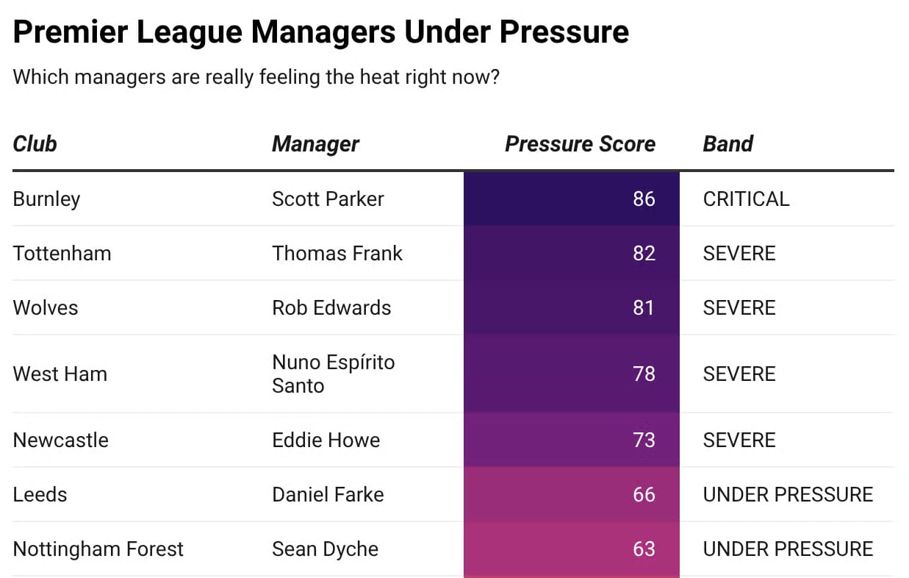This screenshot has height=578, width=909.
Task: Click the CRITICAL band label
Action: coord(746,199)
